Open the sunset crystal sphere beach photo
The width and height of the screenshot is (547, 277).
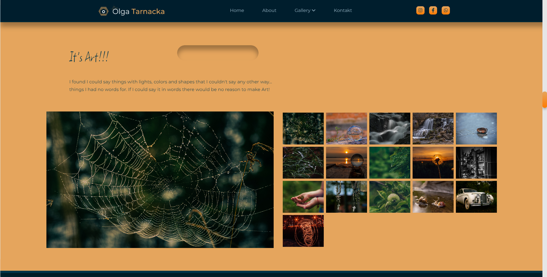tap(346, 162)
